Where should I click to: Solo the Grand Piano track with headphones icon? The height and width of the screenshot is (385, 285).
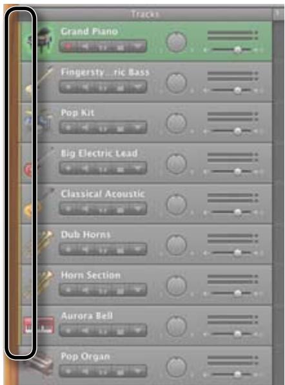tap(103, 47)
